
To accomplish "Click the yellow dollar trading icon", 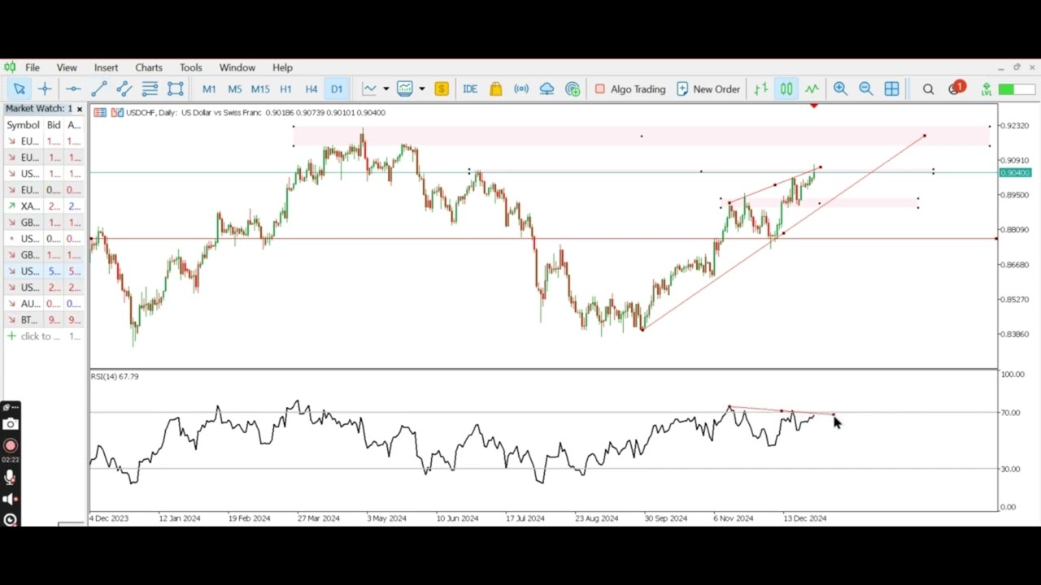I will point(442,89).
